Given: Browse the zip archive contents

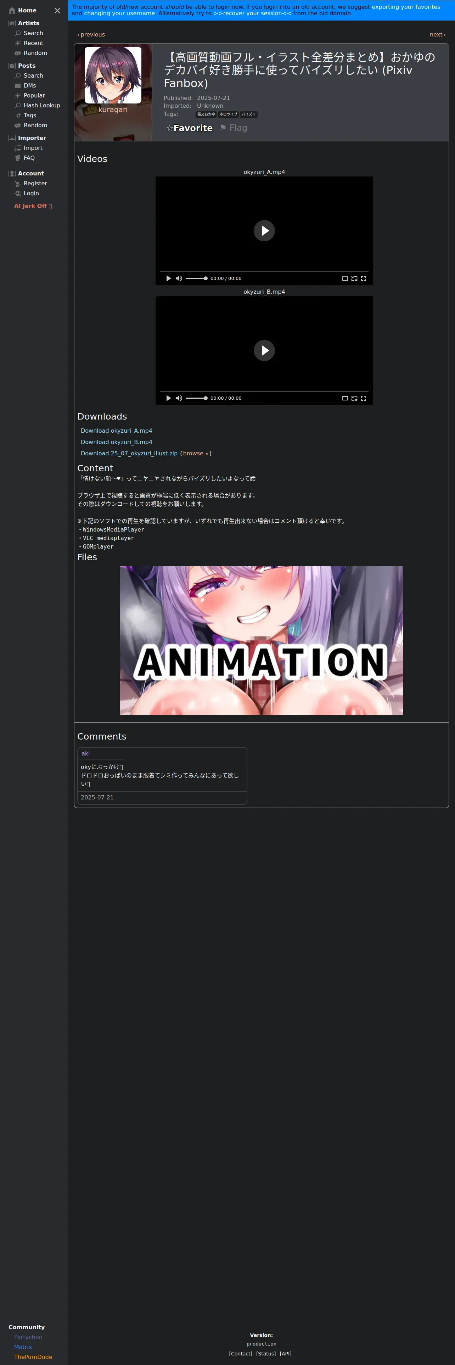Looking at the screenshot, I should click(196, 454).
